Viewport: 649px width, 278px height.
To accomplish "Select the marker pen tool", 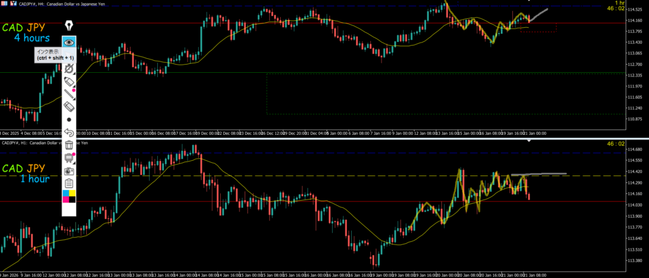I will 69,82.
